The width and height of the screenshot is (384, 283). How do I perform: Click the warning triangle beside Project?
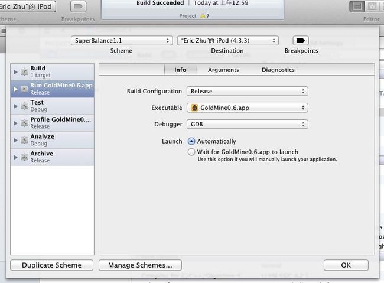(x=203, y=16)
